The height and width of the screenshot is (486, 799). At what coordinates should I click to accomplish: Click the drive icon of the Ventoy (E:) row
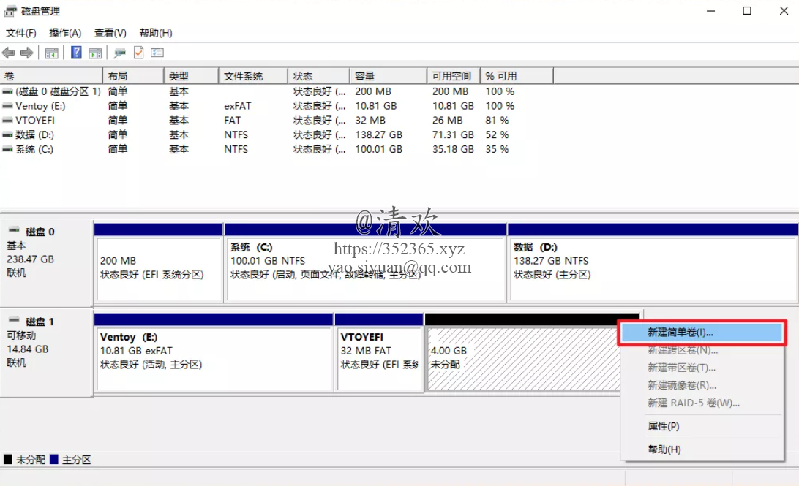(7, 106)
